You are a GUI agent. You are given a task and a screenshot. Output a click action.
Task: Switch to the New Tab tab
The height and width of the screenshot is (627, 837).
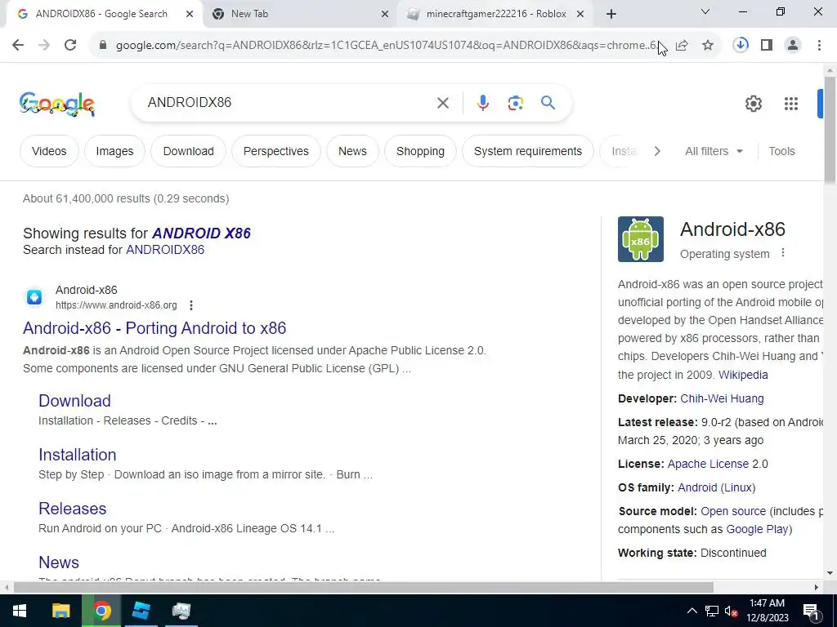click(x=301, y=14)
